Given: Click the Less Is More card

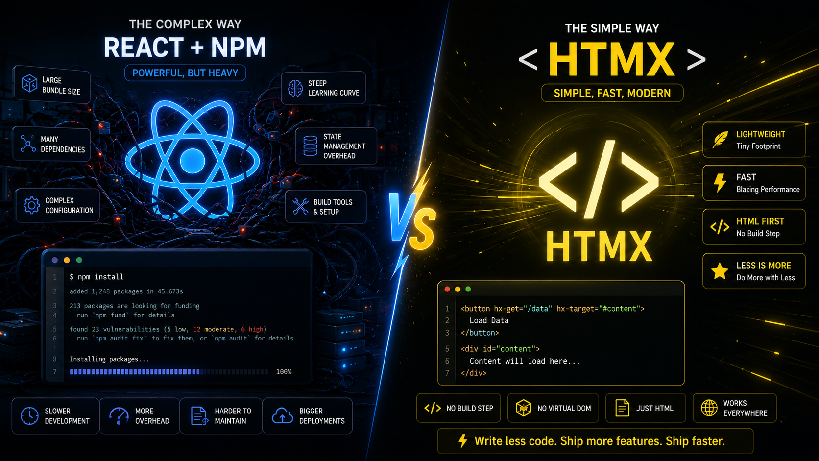Looking at the screenshot, I should [754, 270].
